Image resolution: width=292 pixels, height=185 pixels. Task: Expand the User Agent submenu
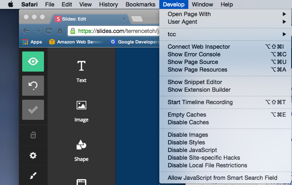coord(225,22)
